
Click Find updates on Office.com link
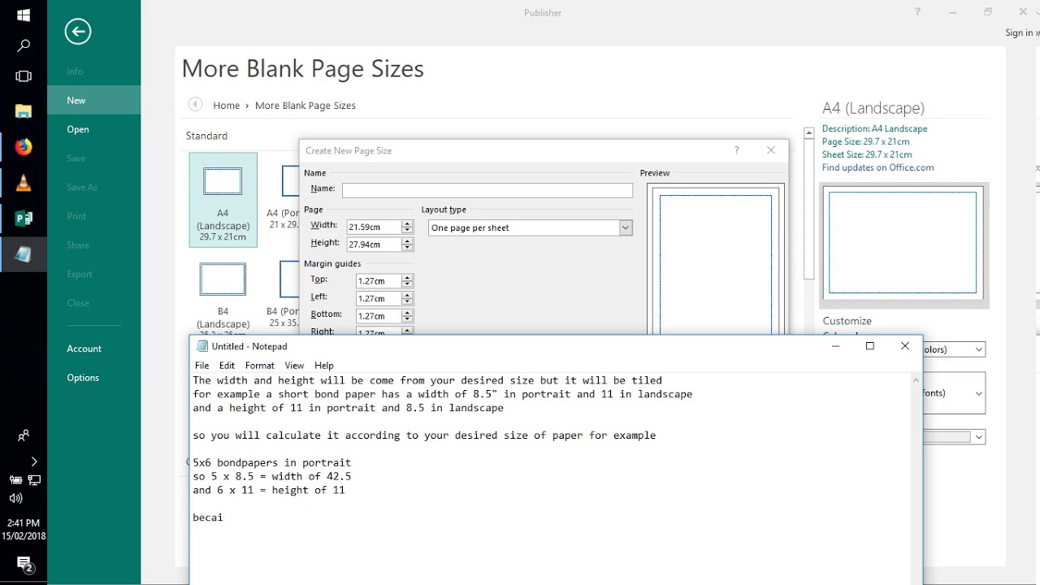coord(877,167)
